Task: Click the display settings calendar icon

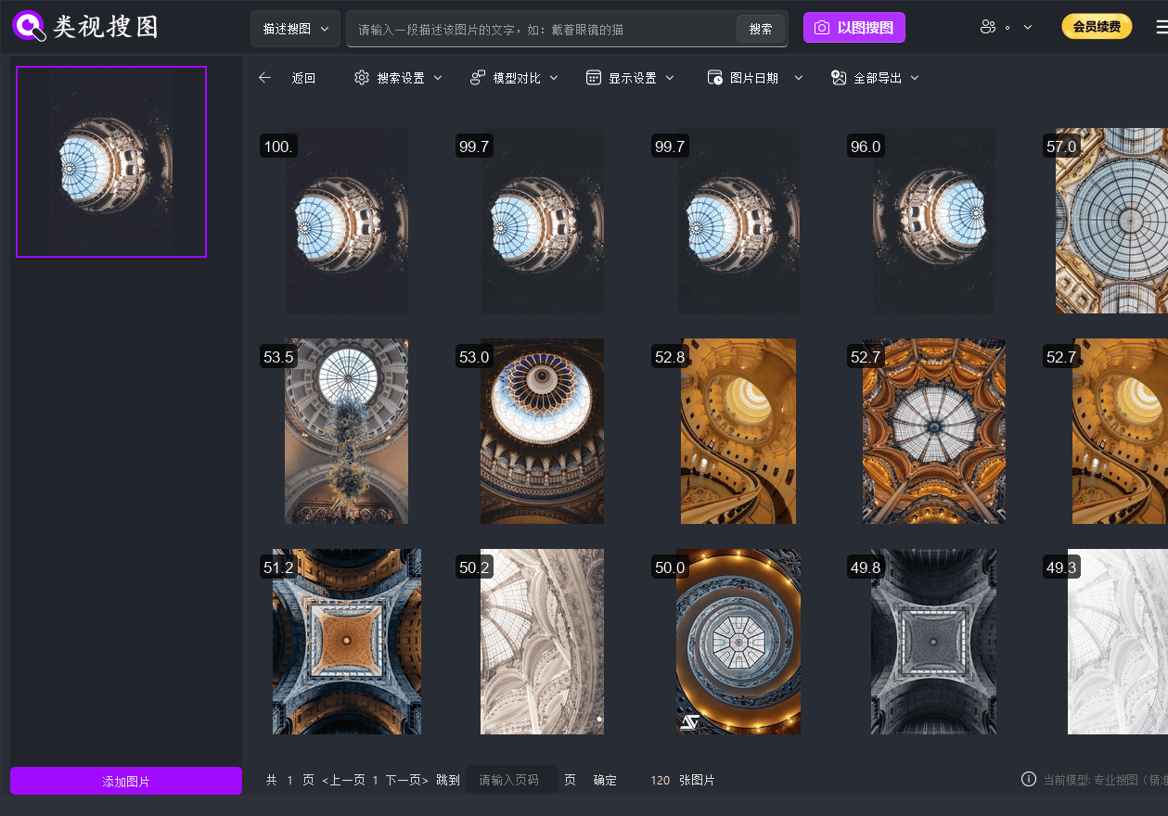Action: click(x=594, y=78)
